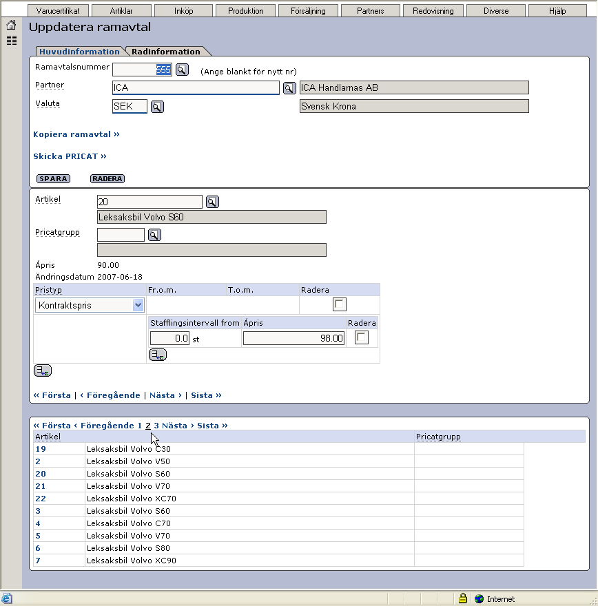The width and height of the screenshot is (598, 606).
Task: Open the Produktion menu
Action: pyautogui.click(x=246, y=11)
